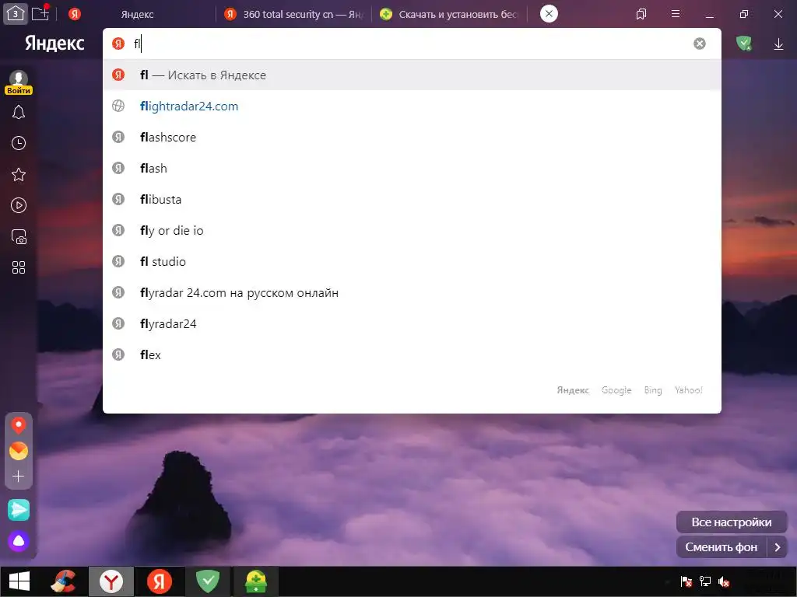This screenshot has height=597, width=797.
Task: Open the red Яндекс taskbar icon
Action: click(x=159, y=581)
